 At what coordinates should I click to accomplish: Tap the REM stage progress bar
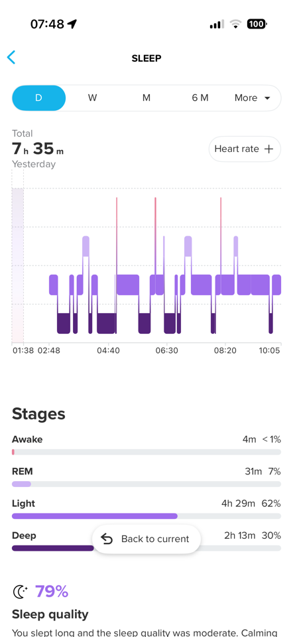click(146, 484)
